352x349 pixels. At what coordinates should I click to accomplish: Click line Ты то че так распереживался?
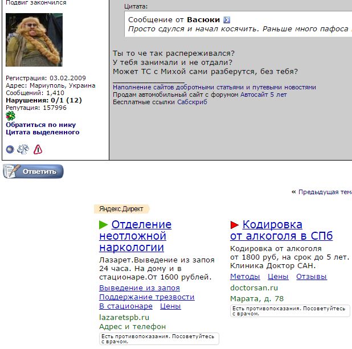174,54
